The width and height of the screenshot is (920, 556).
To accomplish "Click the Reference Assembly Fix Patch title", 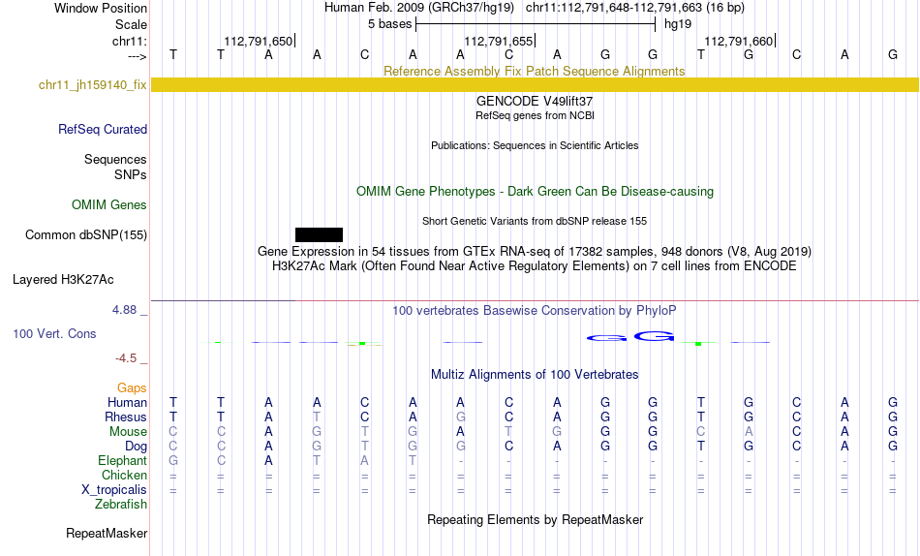I will pyautogui.click(x=534, y=71).
